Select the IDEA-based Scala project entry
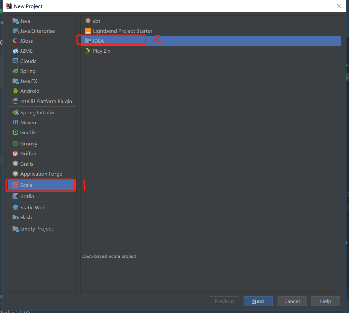 coord(98,41)
